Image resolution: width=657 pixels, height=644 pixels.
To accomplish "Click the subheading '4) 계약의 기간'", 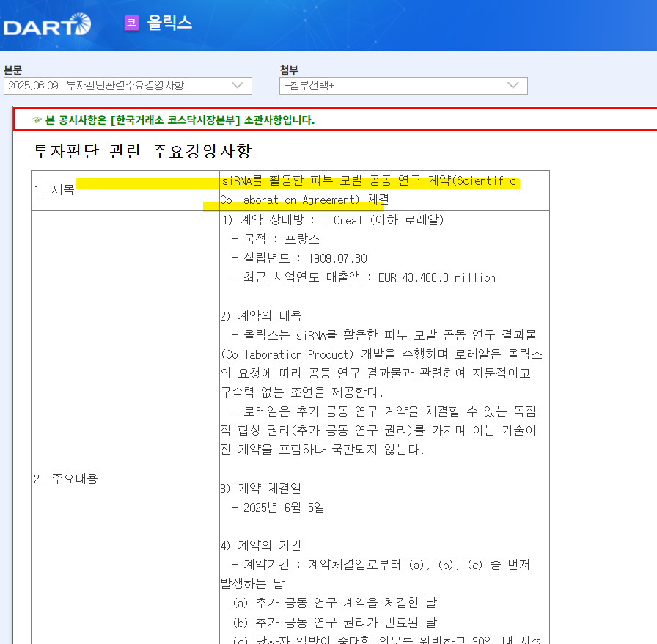I will 261,545.
